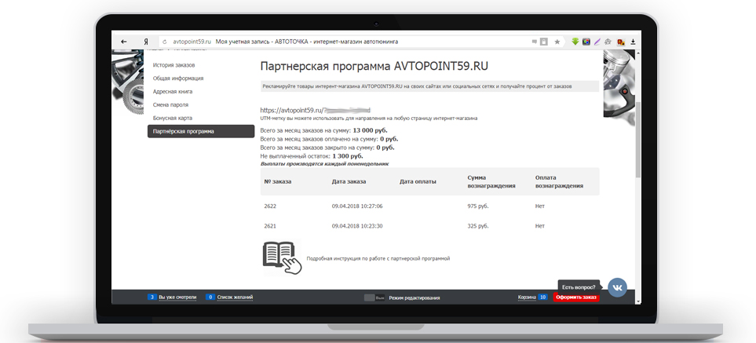Viewport: 756px width, 343px height.
Task: Click order number 2622
Action: pyautogui.click(x=270, y=206)
